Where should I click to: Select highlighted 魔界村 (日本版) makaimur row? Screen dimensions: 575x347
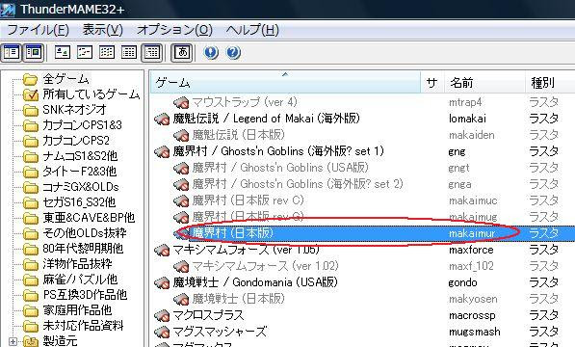(x=374, y=233)
